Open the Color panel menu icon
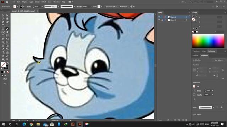 pyautogui.click(x=225, y=13)
